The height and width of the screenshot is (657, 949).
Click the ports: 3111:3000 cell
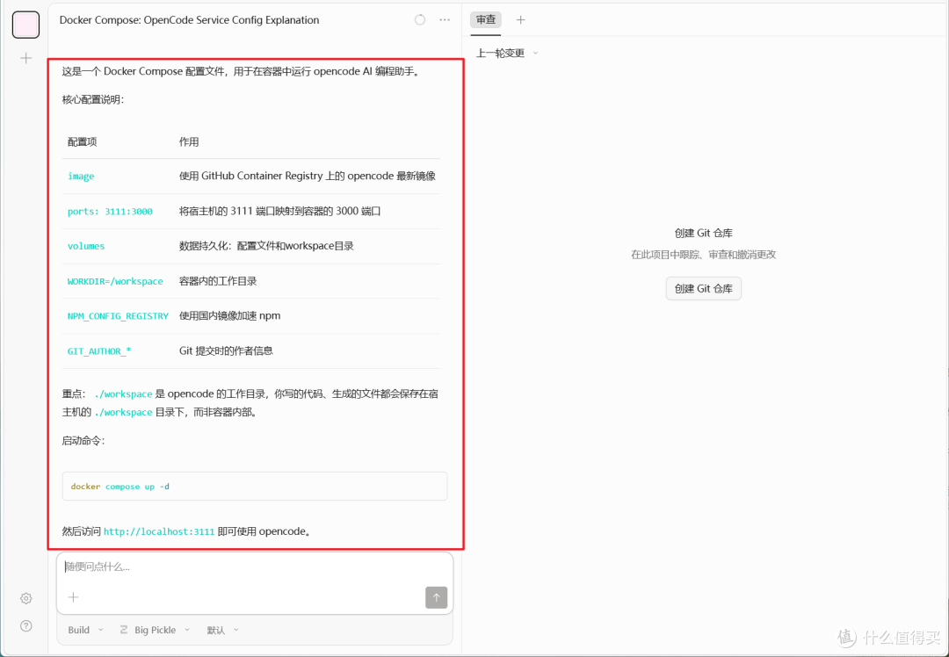coord(110,211)
